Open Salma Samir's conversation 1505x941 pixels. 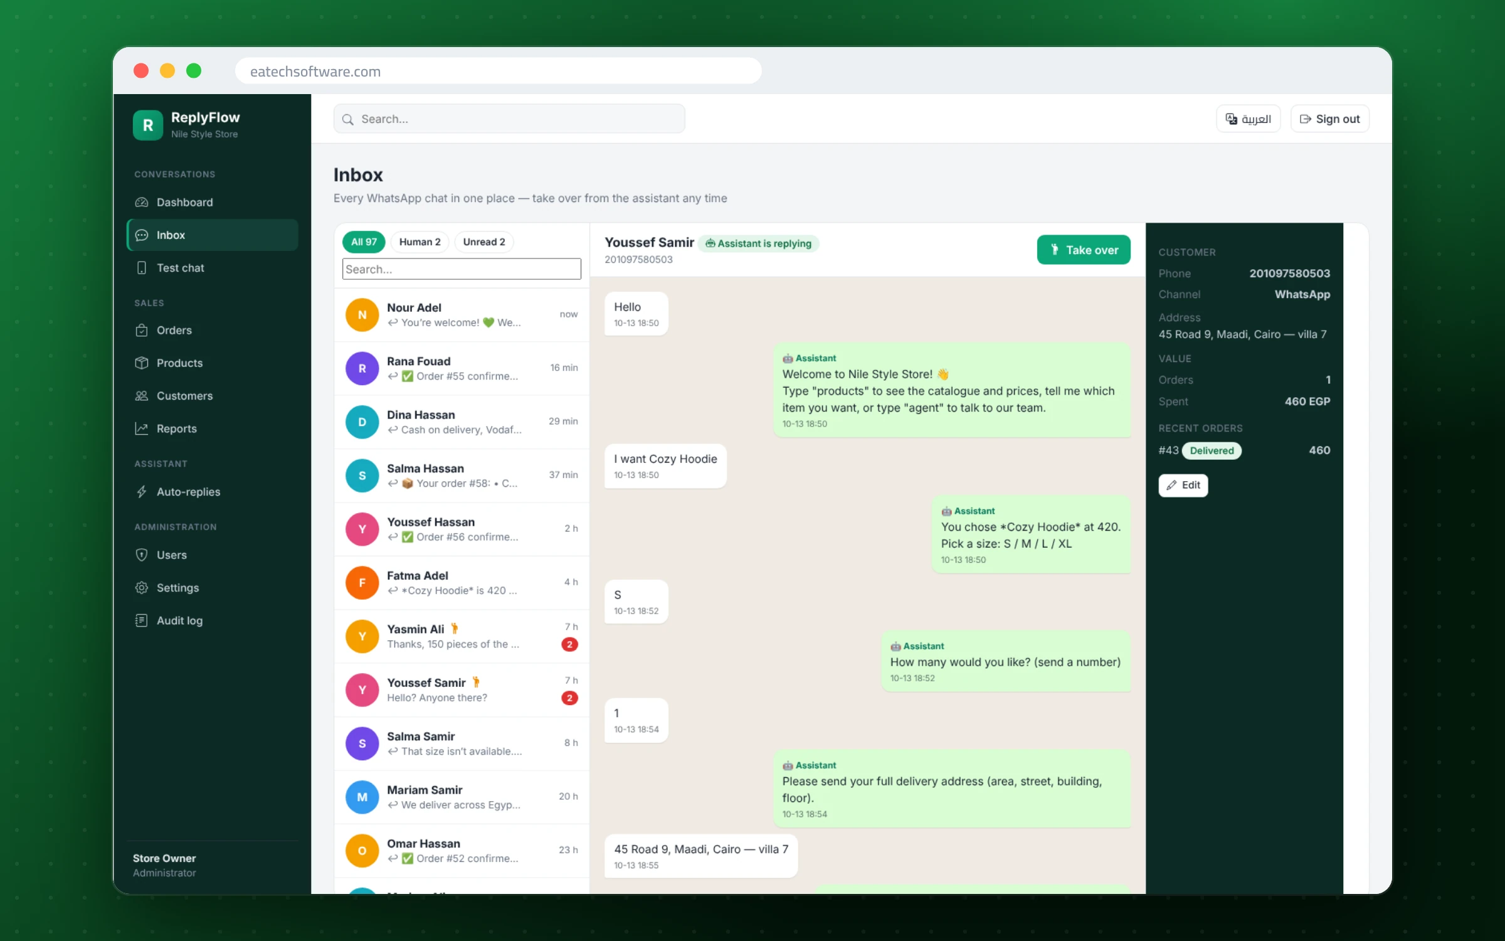462,743
